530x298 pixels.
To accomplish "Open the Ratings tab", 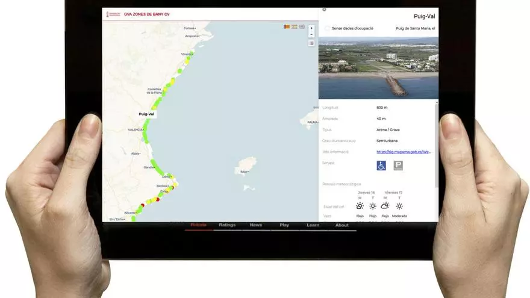I will click(227, 225).
